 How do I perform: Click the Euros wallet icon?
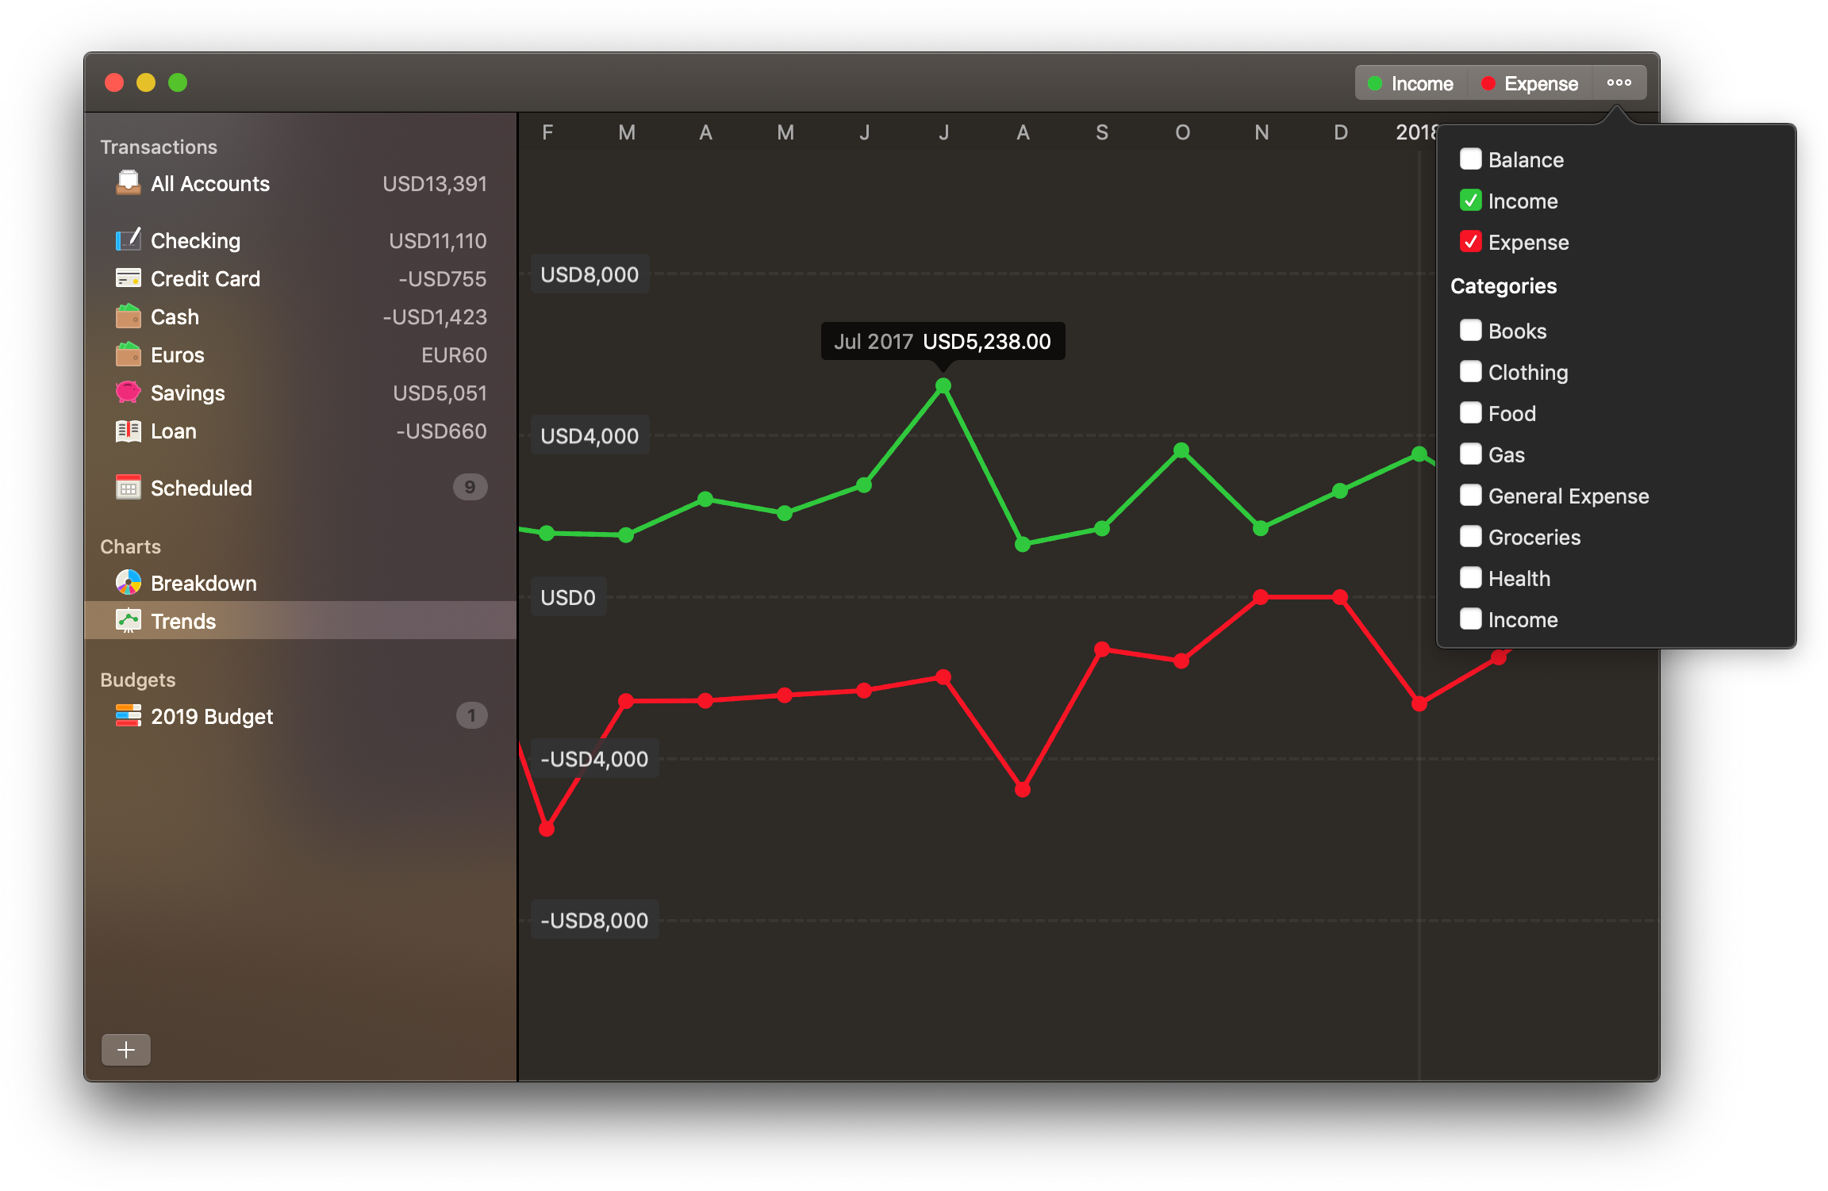click(128, 354)
